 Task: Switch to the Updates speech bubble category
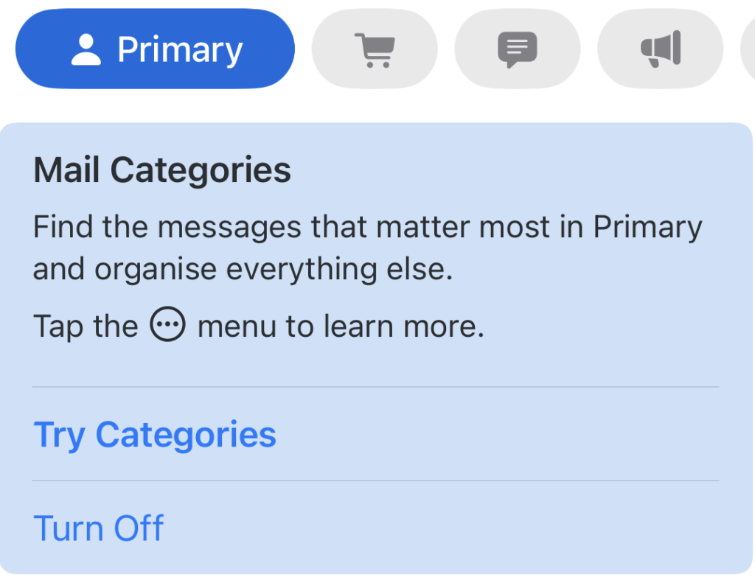517,49
